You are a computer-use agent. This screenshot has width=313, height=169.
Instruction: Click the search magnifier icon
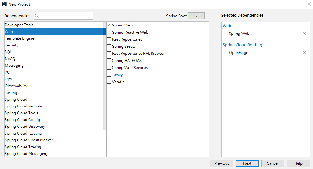tap(37, 16)
